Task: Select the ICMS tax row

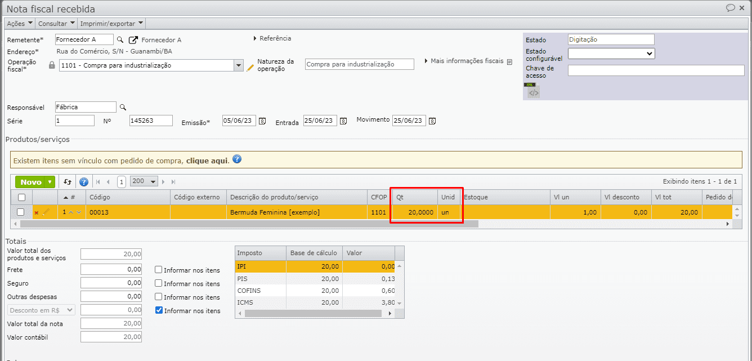Action: [x=315, y=302]
